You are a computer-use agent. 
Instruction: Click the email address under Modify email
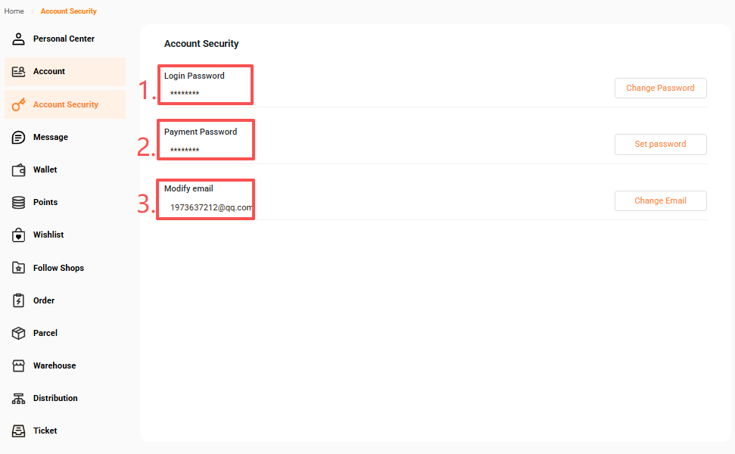pyautogui.click(x=211, y=207)
